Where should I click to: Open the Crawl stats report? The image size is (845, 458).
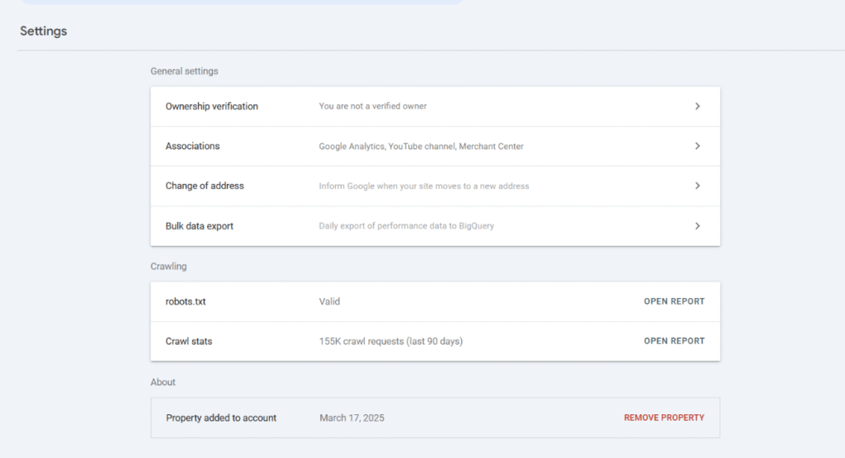[673, 341]
